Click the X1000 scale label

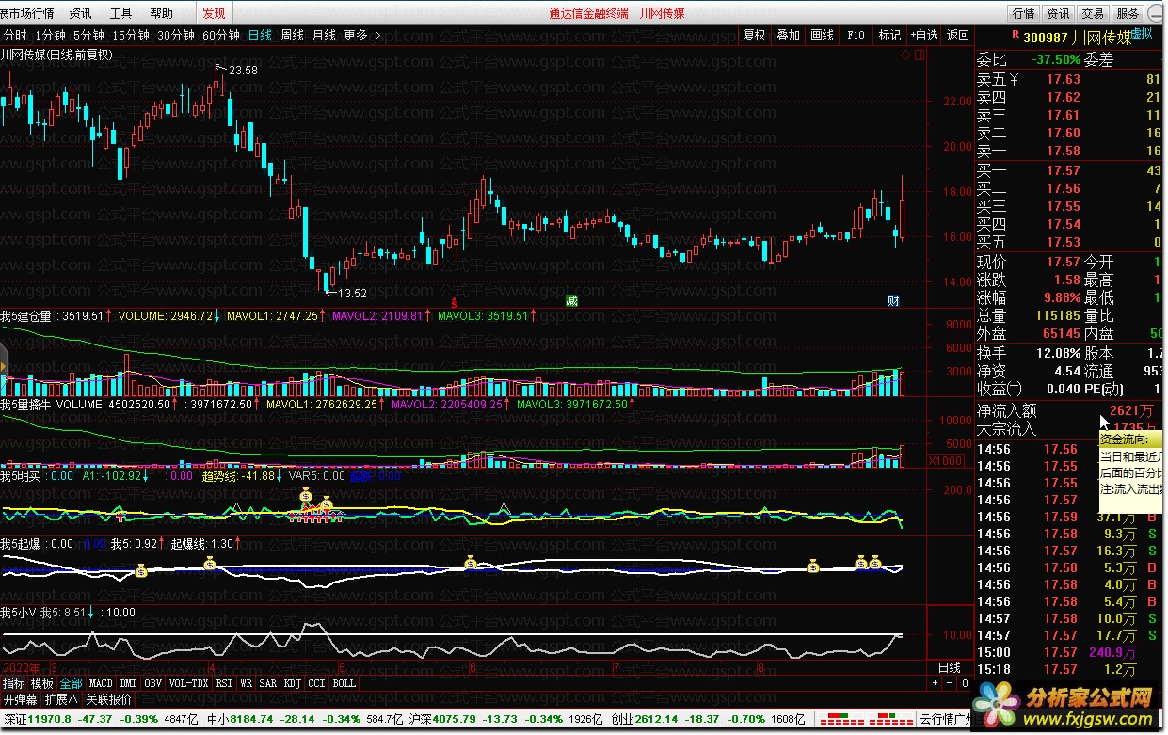(x=945, y=461)
